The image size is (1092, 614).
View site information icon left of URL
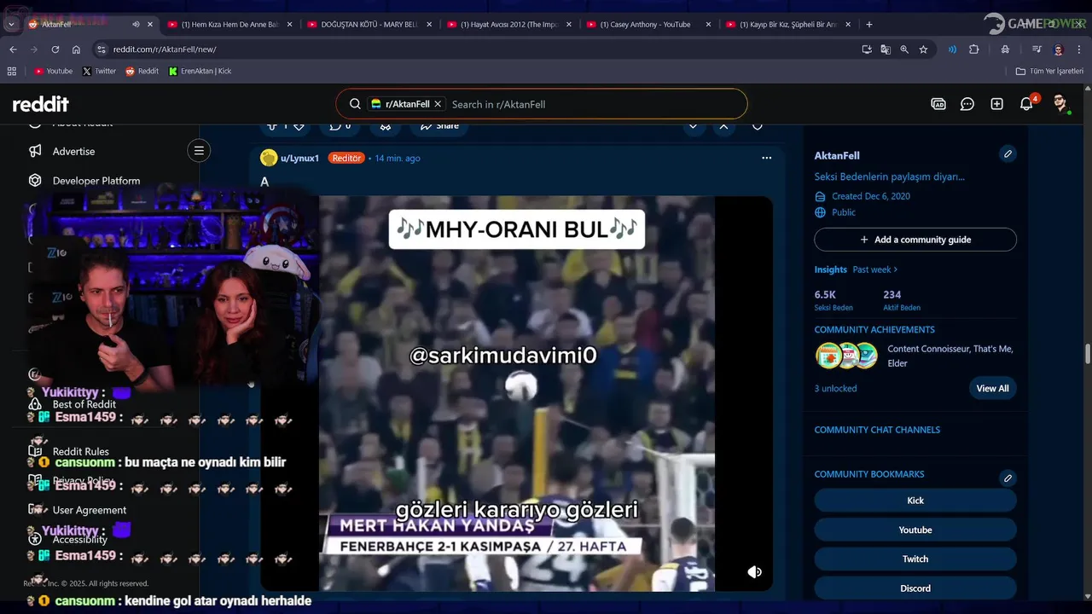(x=102, y=49)
